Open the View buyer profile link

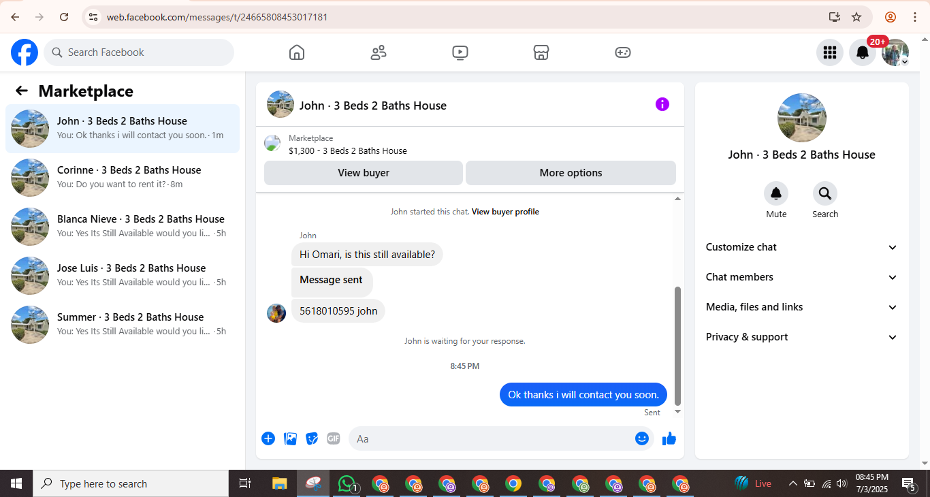tap(505, 212)
